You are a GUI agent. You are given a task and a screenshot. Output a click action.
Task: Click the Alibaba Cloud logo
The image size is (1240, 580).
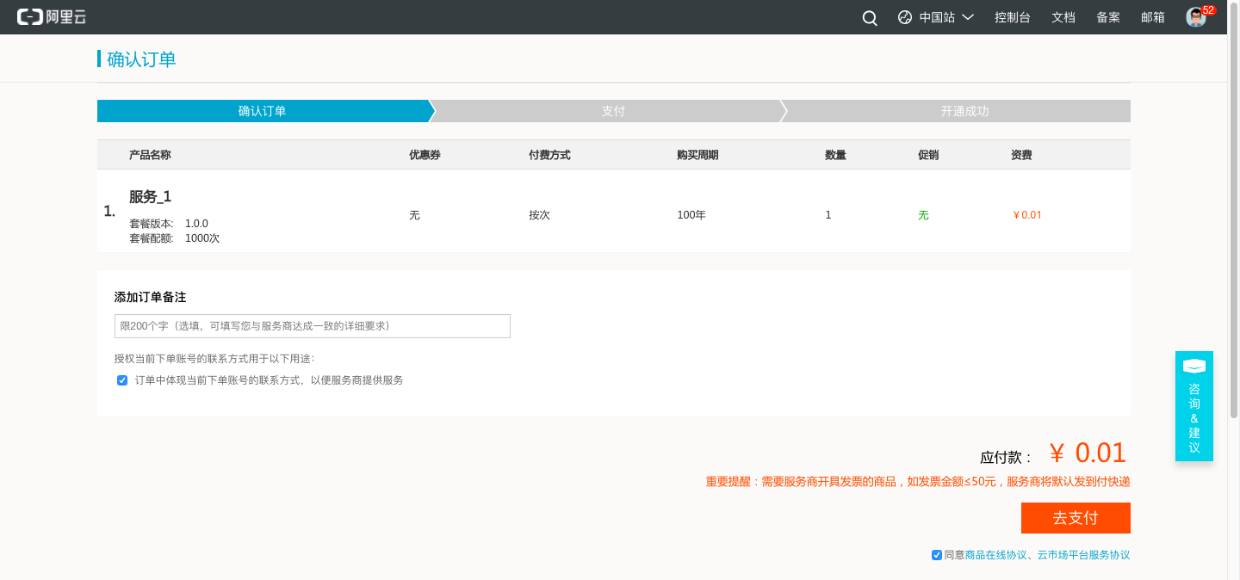[52, 17]
